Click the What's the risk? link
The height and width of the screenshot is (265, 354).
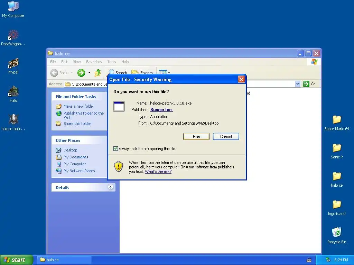(158, 171)
